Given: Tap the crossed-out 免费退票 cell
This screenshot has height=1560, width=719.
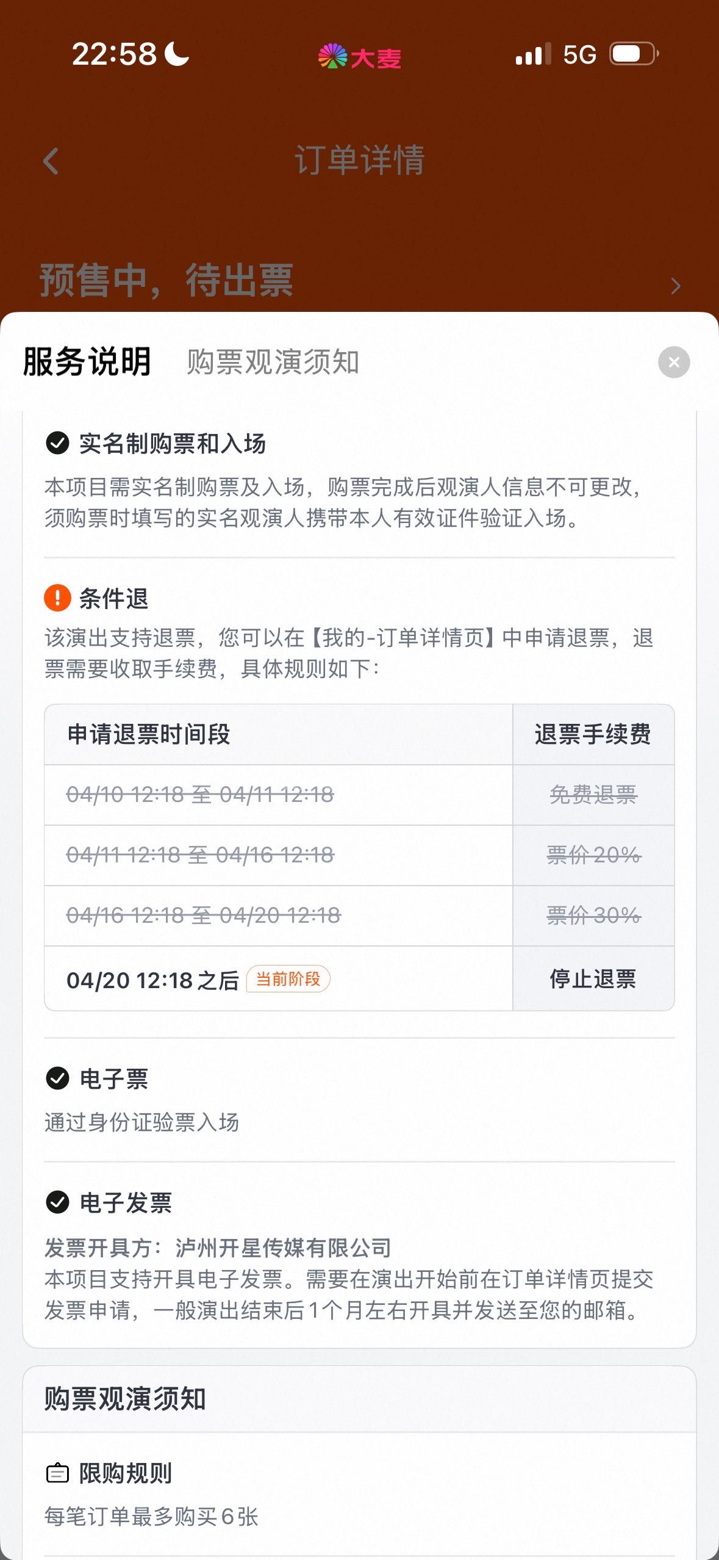Looking at the screenshot, I should click(593, 795).
